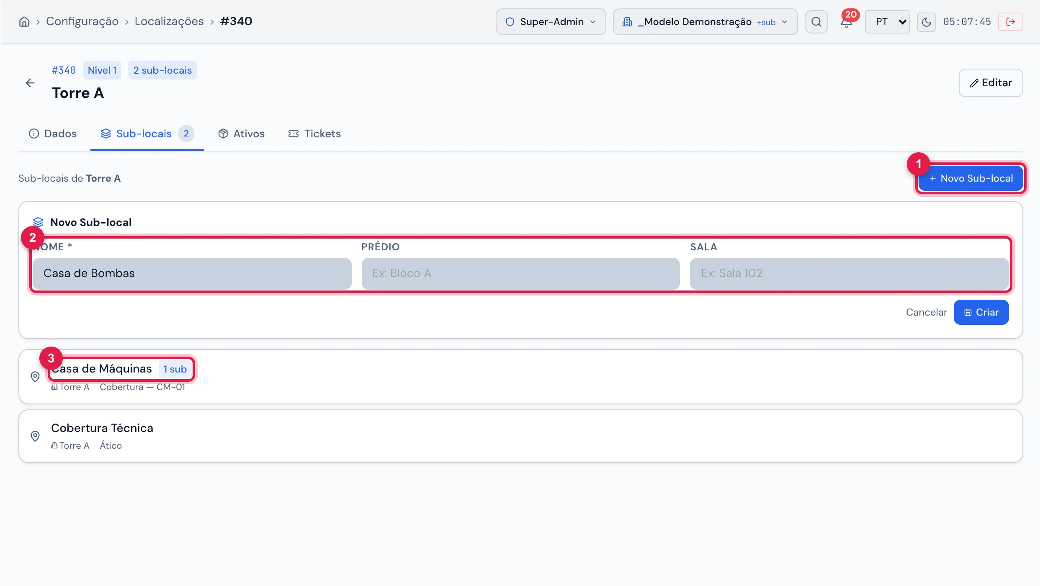The height and width of the screenshot is (586, 1040).
Task: Click the Torre A page title
Action: click(x=78, y=93)
